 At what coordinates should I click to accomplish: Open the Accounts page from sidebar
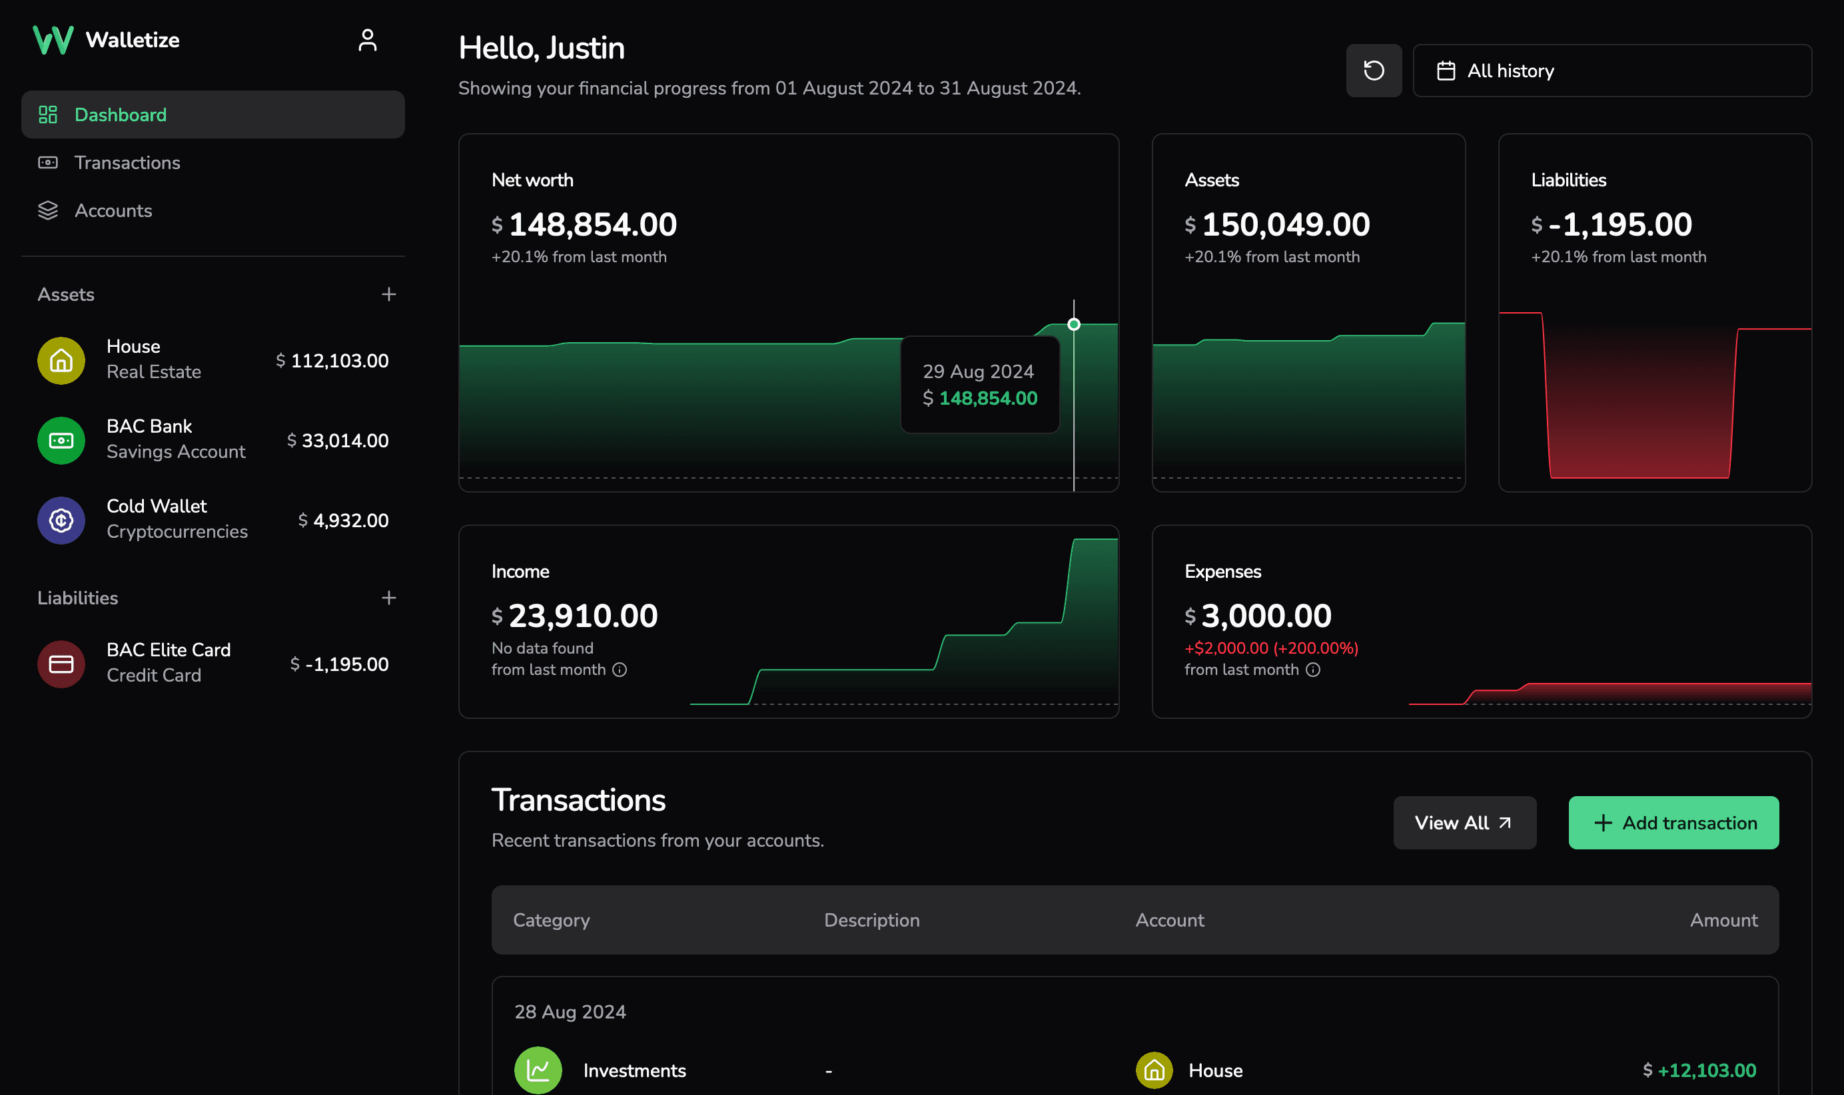click(213, 210)
